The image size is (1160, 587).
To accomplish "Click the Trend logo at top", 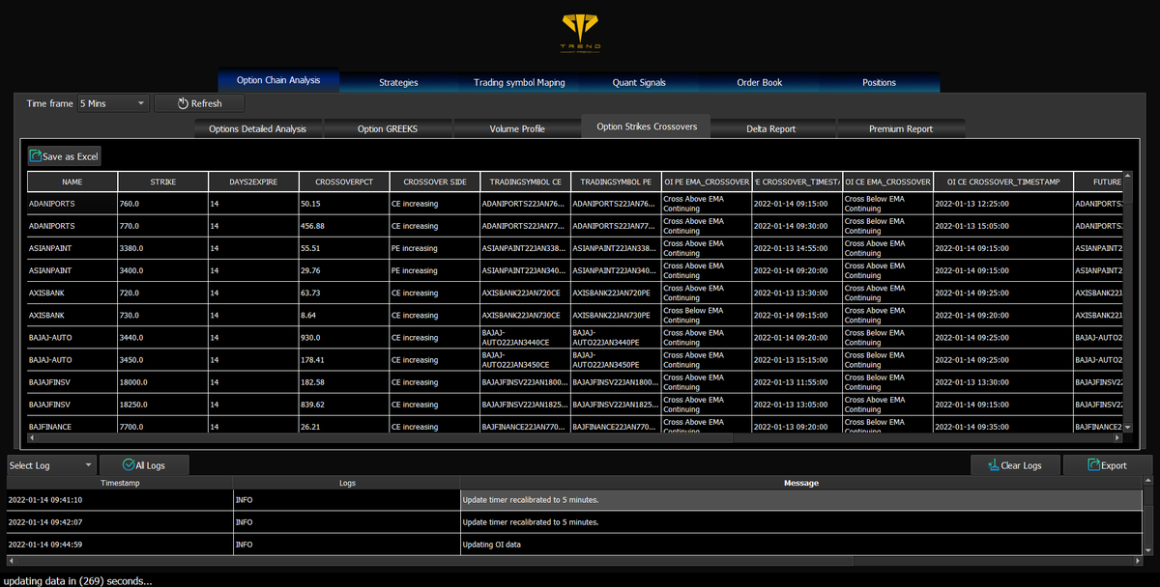I will click(x=581, y=31).
